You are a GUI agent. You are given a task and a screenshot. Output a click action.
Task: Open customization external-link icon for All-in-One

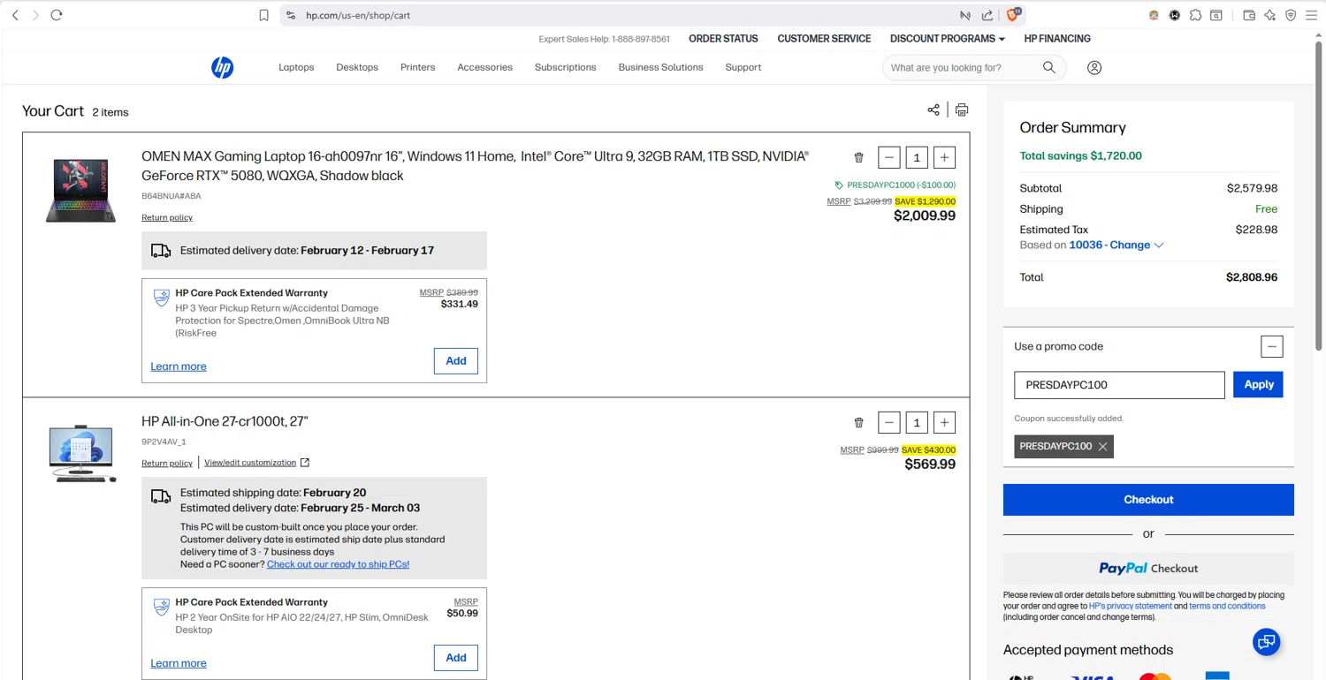tap(305, 463)
